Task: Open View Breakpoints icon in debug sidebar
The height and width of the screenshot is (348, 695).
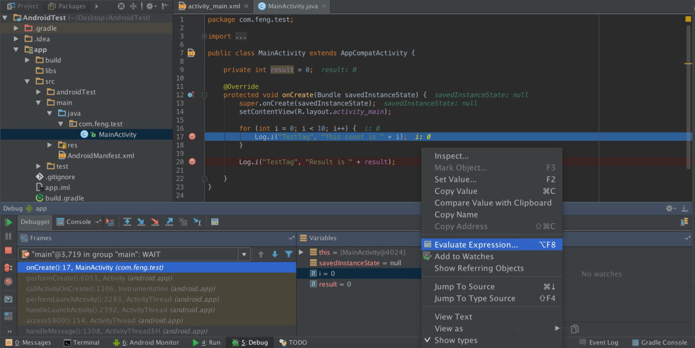Action: click(7, 268)
